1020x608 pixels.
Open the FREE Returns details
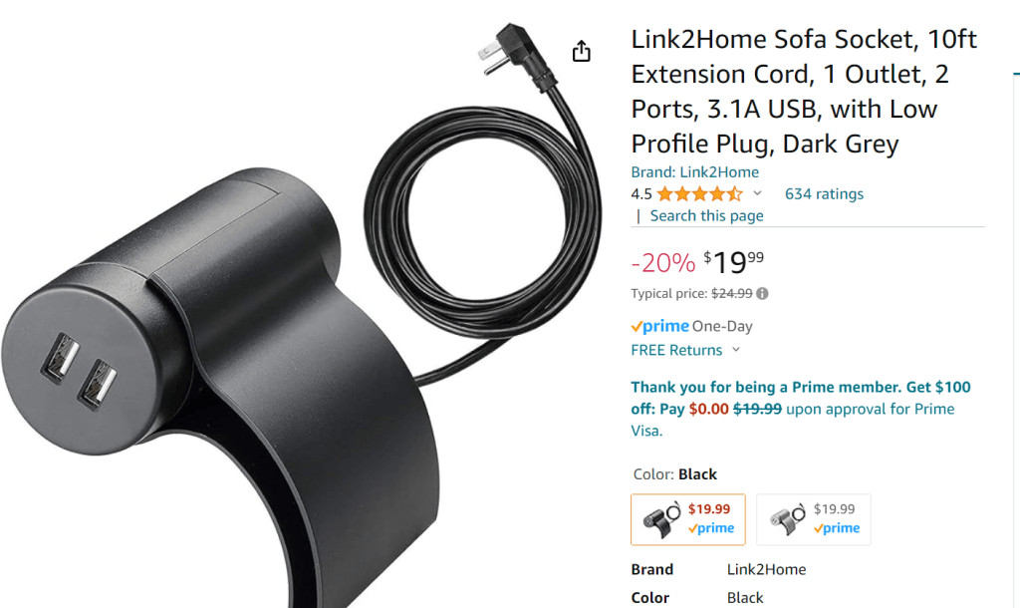(676, 350)
